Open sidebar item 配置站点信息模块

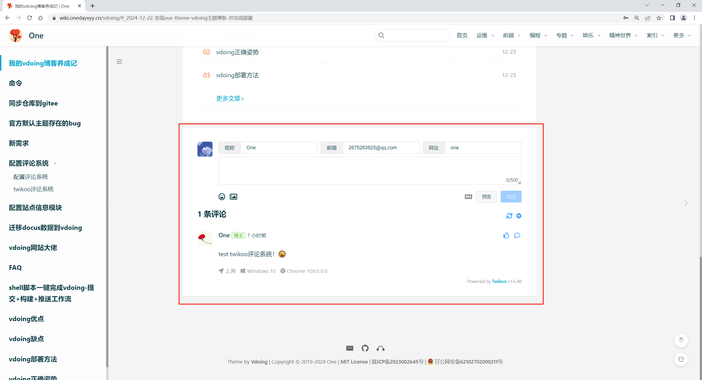tap(35, 208)
